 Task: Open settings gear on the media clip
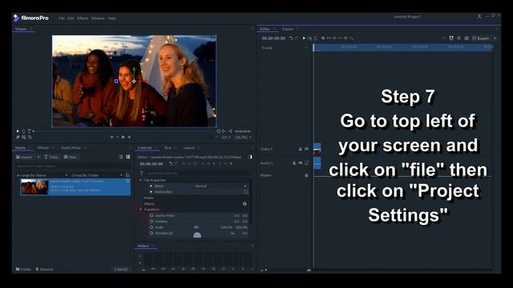click(x=127, y=182)
